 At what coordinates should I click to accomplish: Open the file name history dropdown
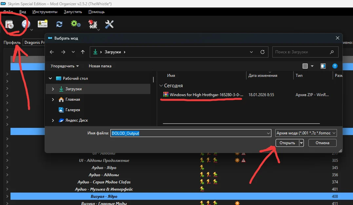click(268, 133)
